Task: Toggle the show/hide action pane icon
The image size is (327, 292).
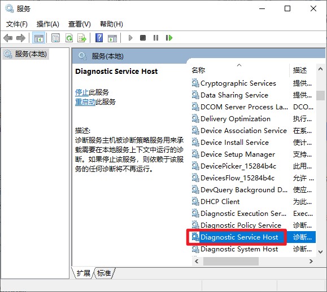Action: click(x=112, y=38)
